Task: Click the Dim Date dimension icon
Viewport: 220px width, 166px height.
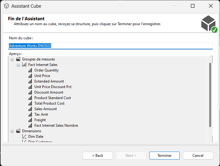Action: click(24, 137)
